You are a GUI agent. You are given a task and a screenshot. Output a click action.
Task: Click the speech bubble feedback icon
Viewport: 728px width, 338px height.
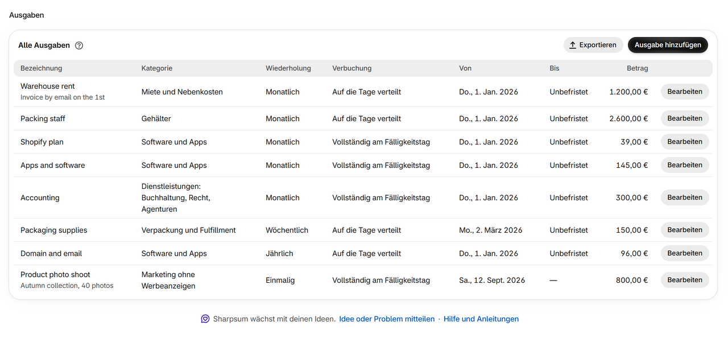click(x=205, y=319)
